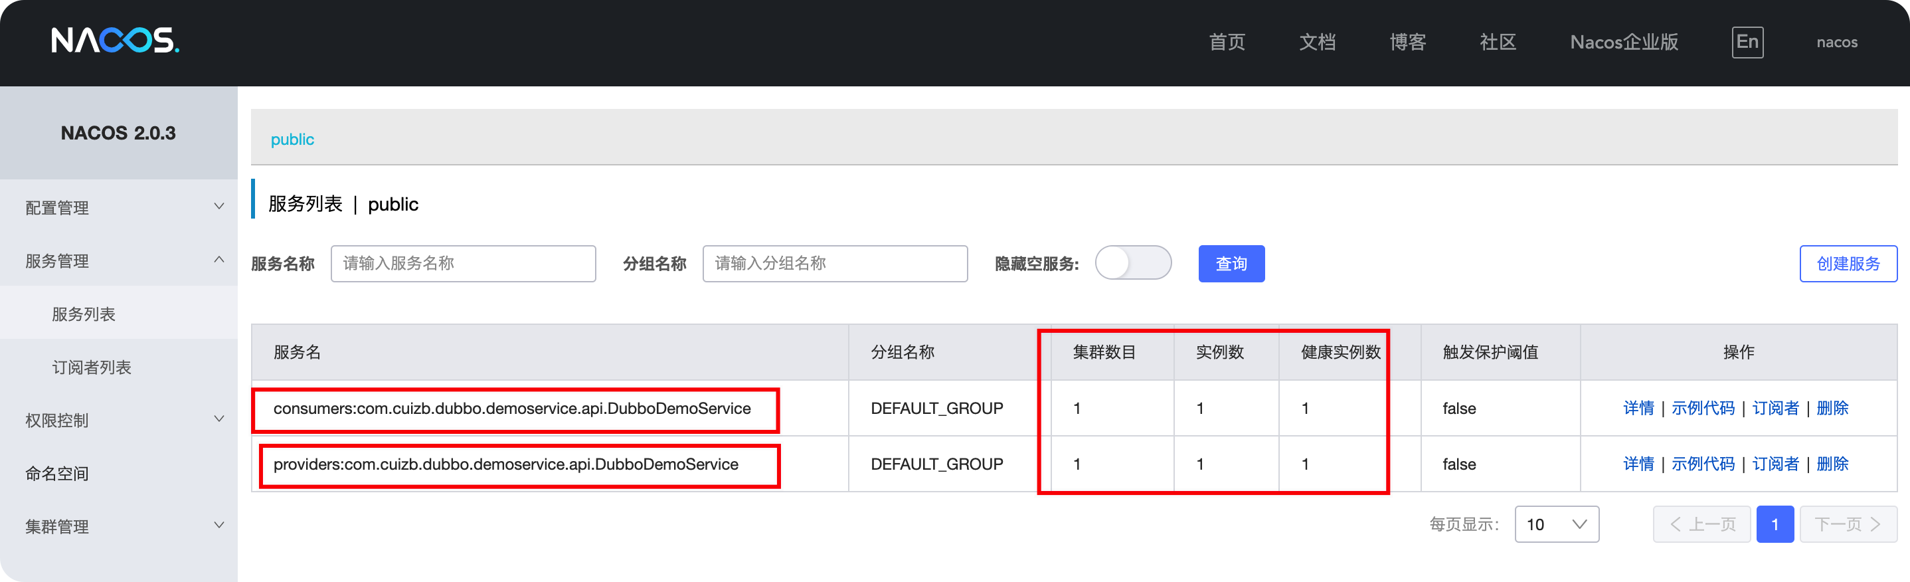Click the nacos user name

(x=1836, y=43)
